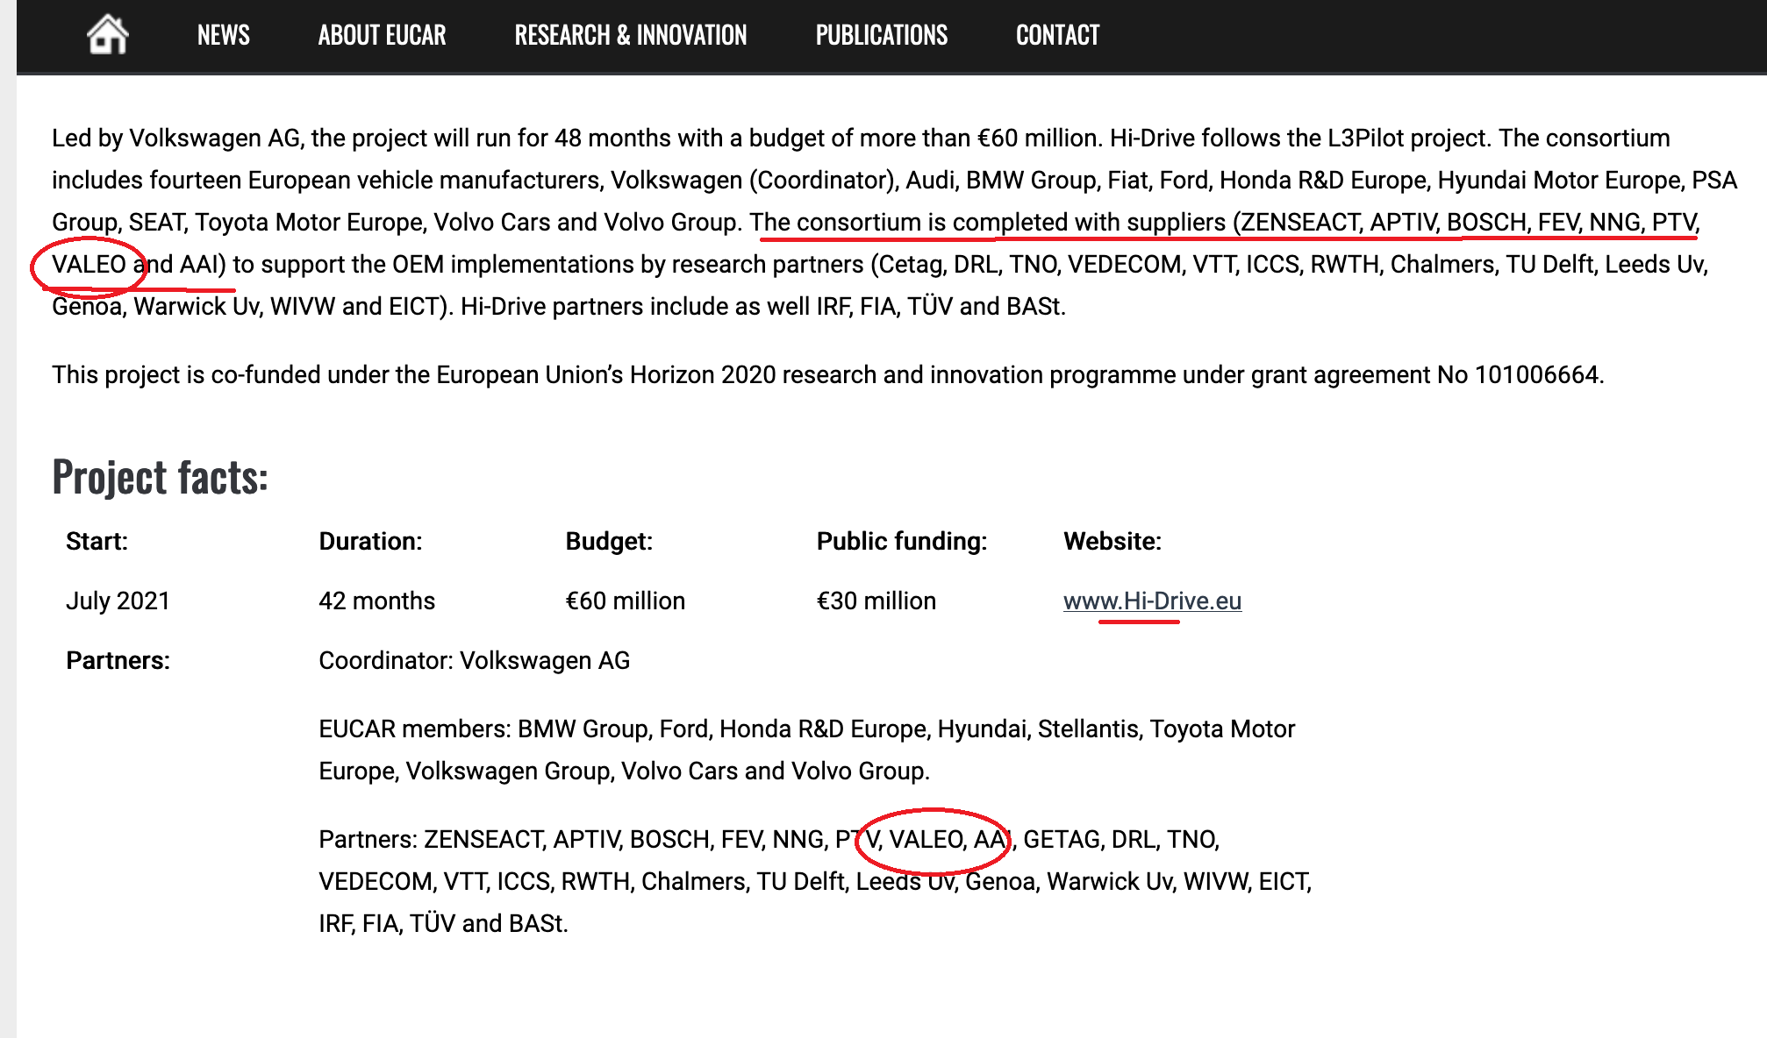1767x1038 pixels.
Task: Click the 'Project facts:' heading
Action: click(x=160, y=477)
